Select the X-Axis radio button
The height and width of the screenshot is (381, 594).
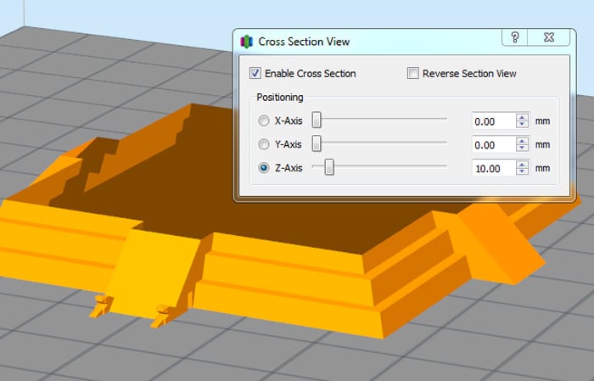[x=264, y=120]
